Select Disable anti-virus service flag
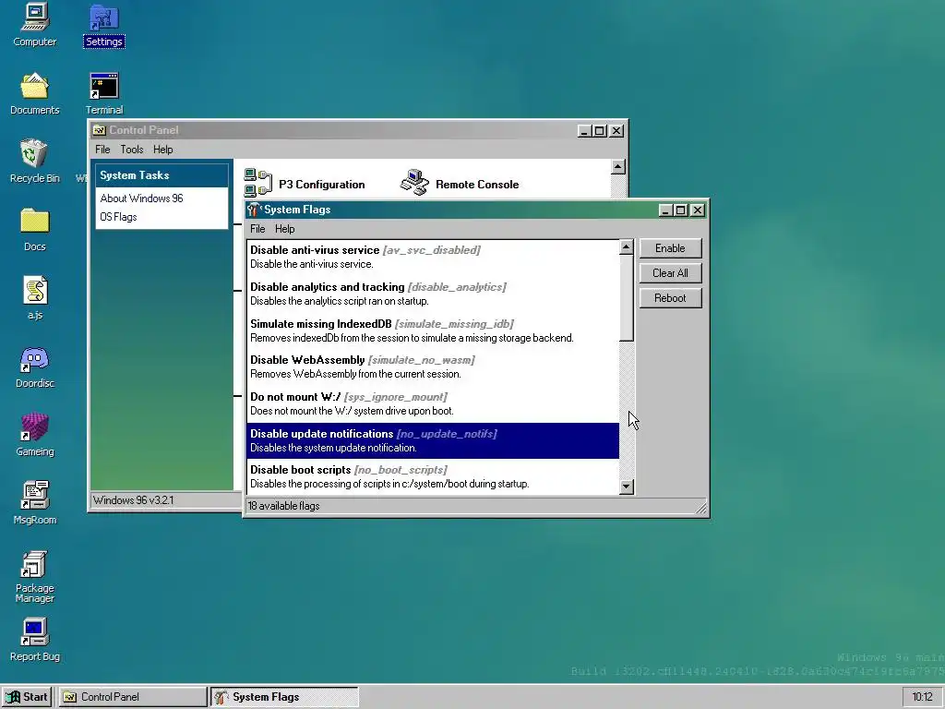Image resolution: width=945 pixels, height=709 pixels. [433, 257]
